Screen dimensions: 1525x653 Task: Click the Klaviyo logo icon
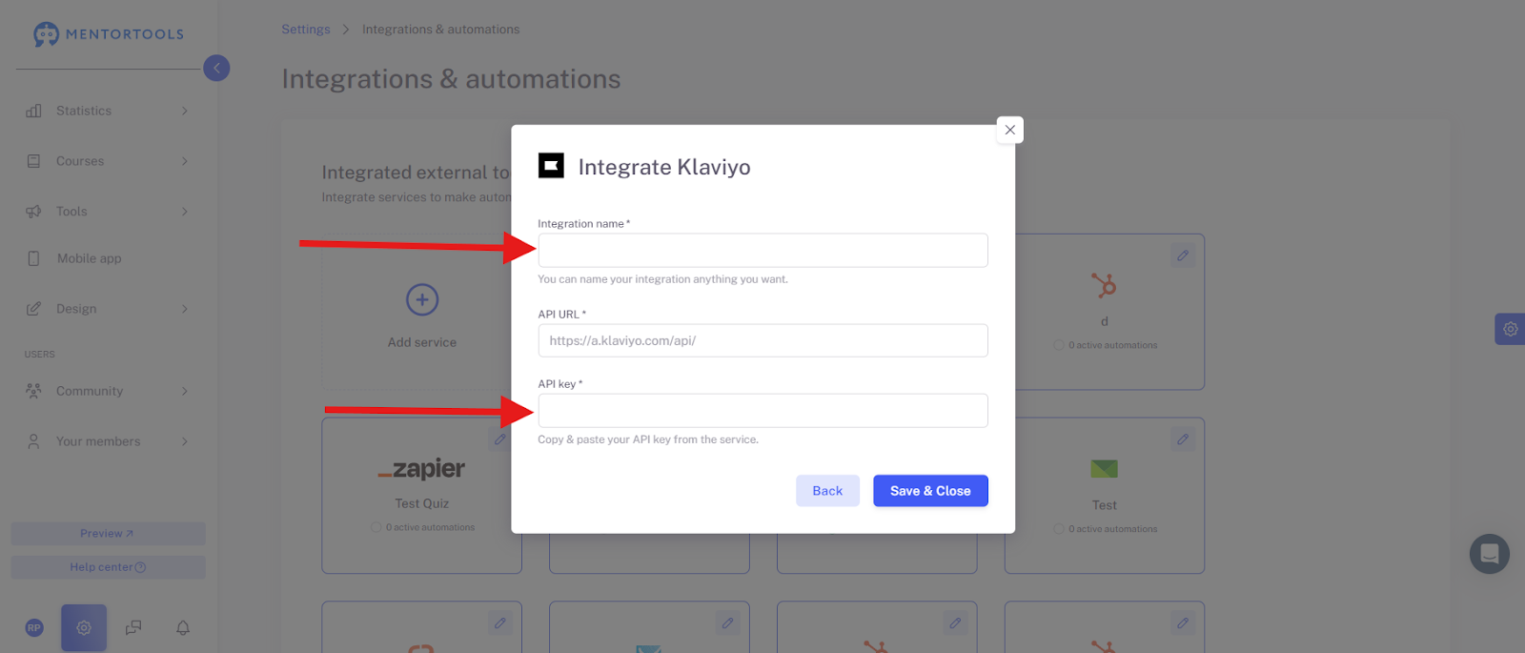coord(551,166)
